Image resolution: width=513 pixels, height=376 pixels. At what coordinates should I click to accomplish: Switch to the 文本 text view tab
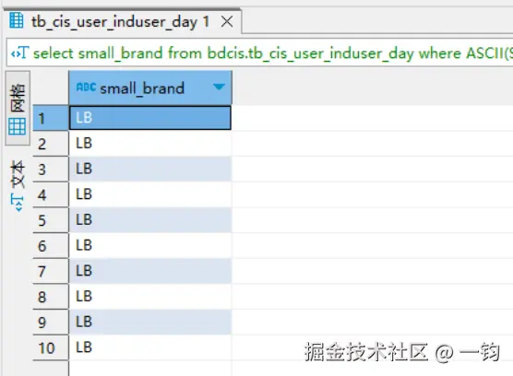18,185
